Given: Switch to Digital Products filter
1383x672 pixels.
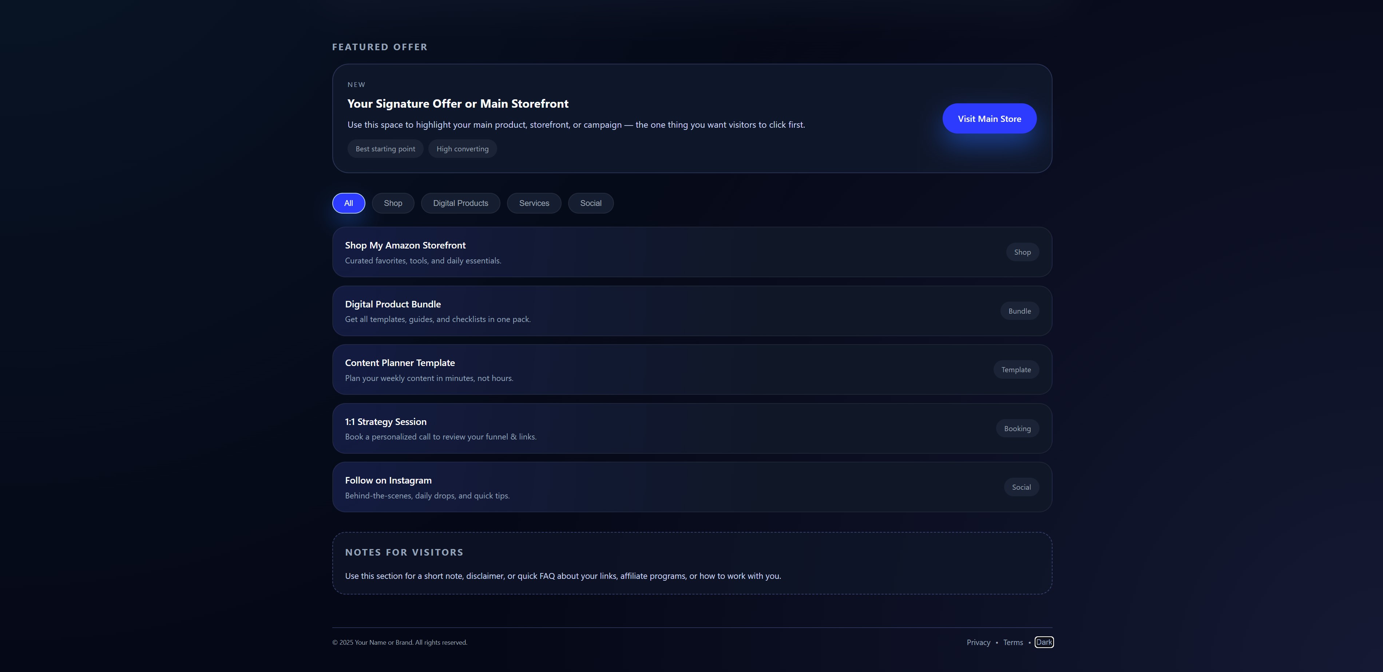Looking at the screenshot, I should click(460, 203).
